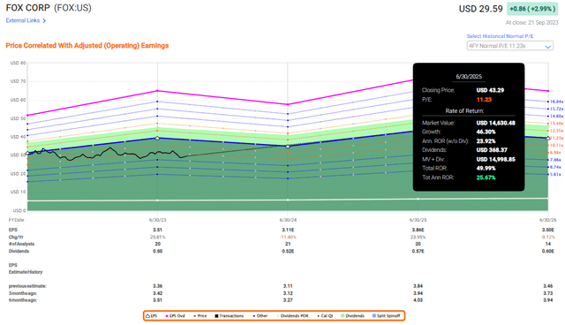565x325 pixels.
Task: Click the orange 11.23x P/E label
Action: coord(557,138)
